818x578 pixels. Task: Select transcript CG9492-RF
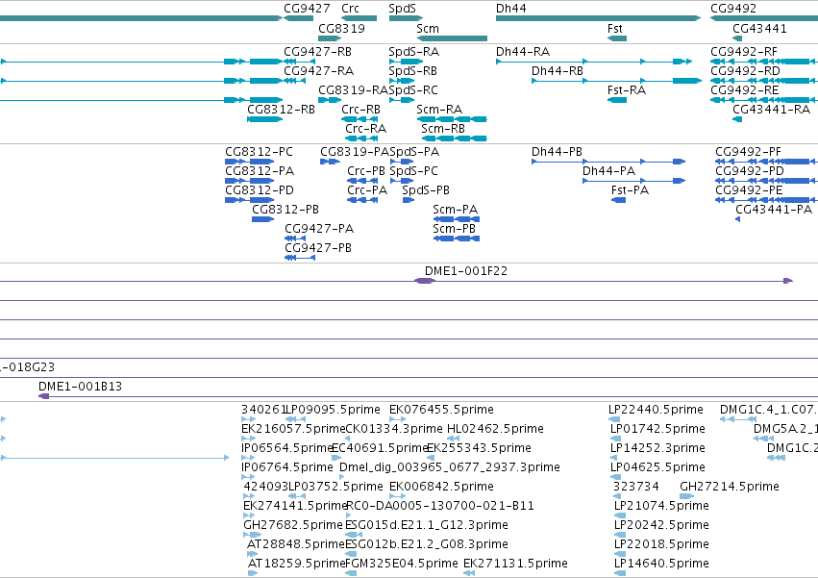coord(764,62)
